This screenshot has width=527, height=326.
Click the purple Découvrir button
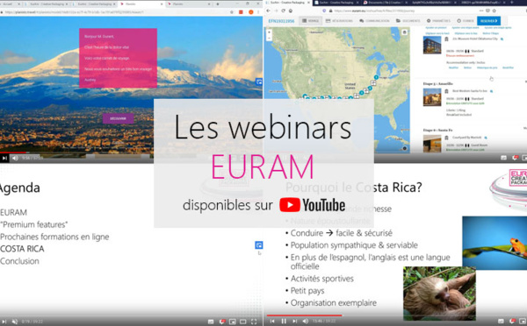[x=118, y=118]
